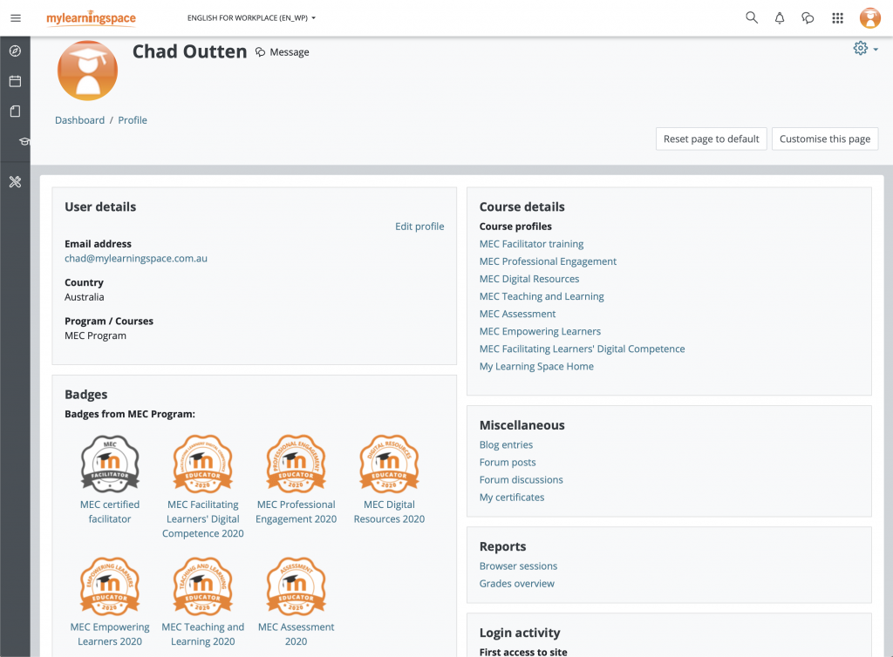Open MEC Teaching and Learning 2020 badge image
893x657 pixels.
[x=202, y=586]
